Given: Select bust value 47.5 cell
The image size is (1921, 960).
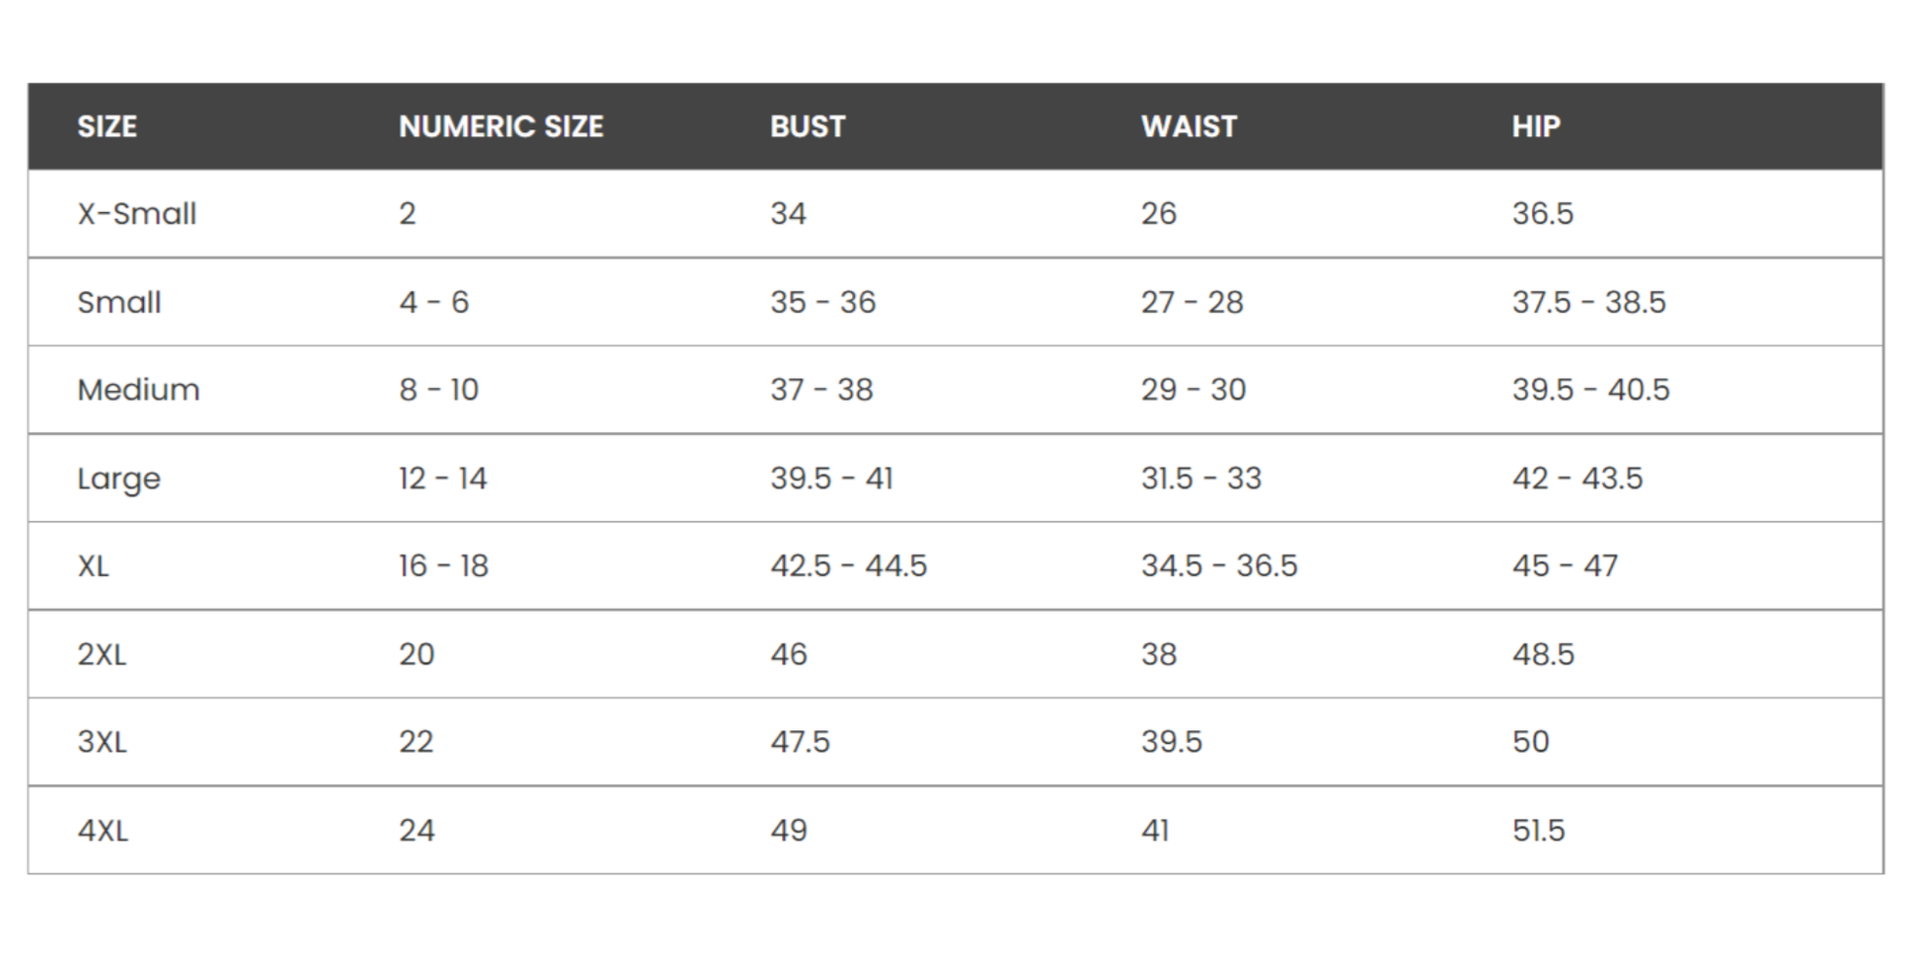Looking at the screenshot, I should 800,742.
